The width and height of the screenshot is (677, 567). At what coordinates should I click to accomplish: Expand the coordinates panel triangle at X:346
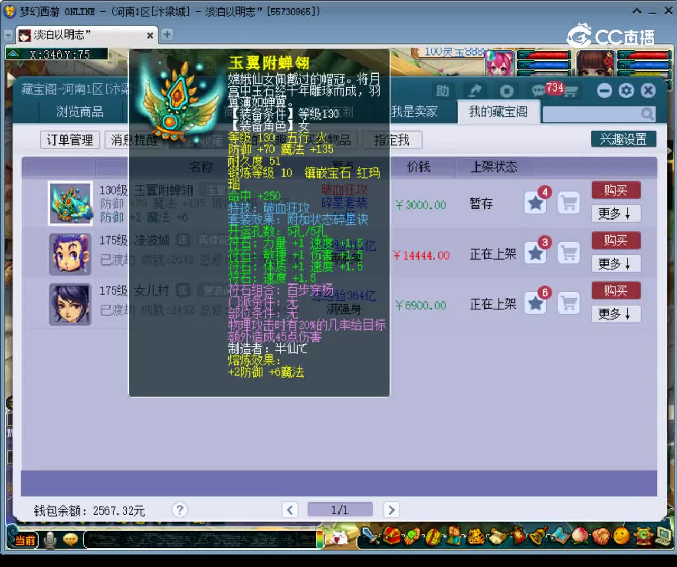click(13, 54)
